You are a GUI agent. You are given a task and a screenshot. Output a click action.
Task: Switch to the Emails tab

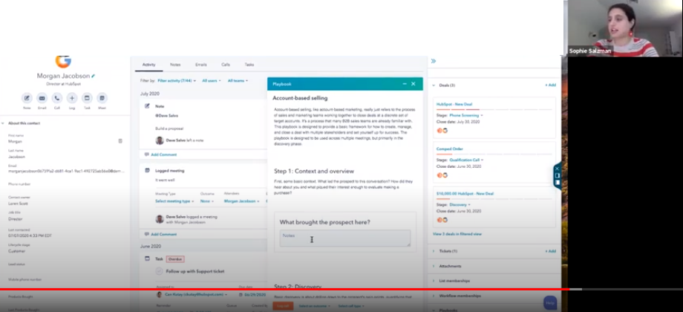pyautogui.click(x=200, y=65)
